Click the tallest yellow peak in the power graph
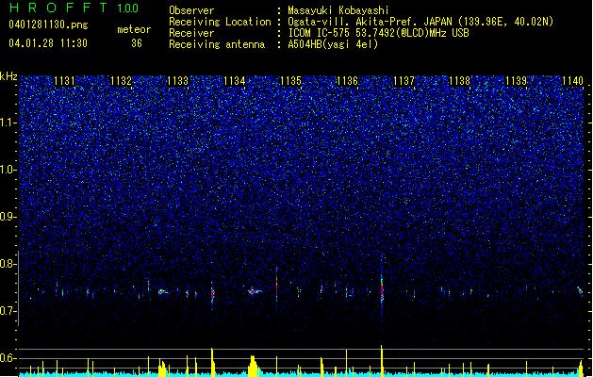593x377 pixels. [382, 360]
